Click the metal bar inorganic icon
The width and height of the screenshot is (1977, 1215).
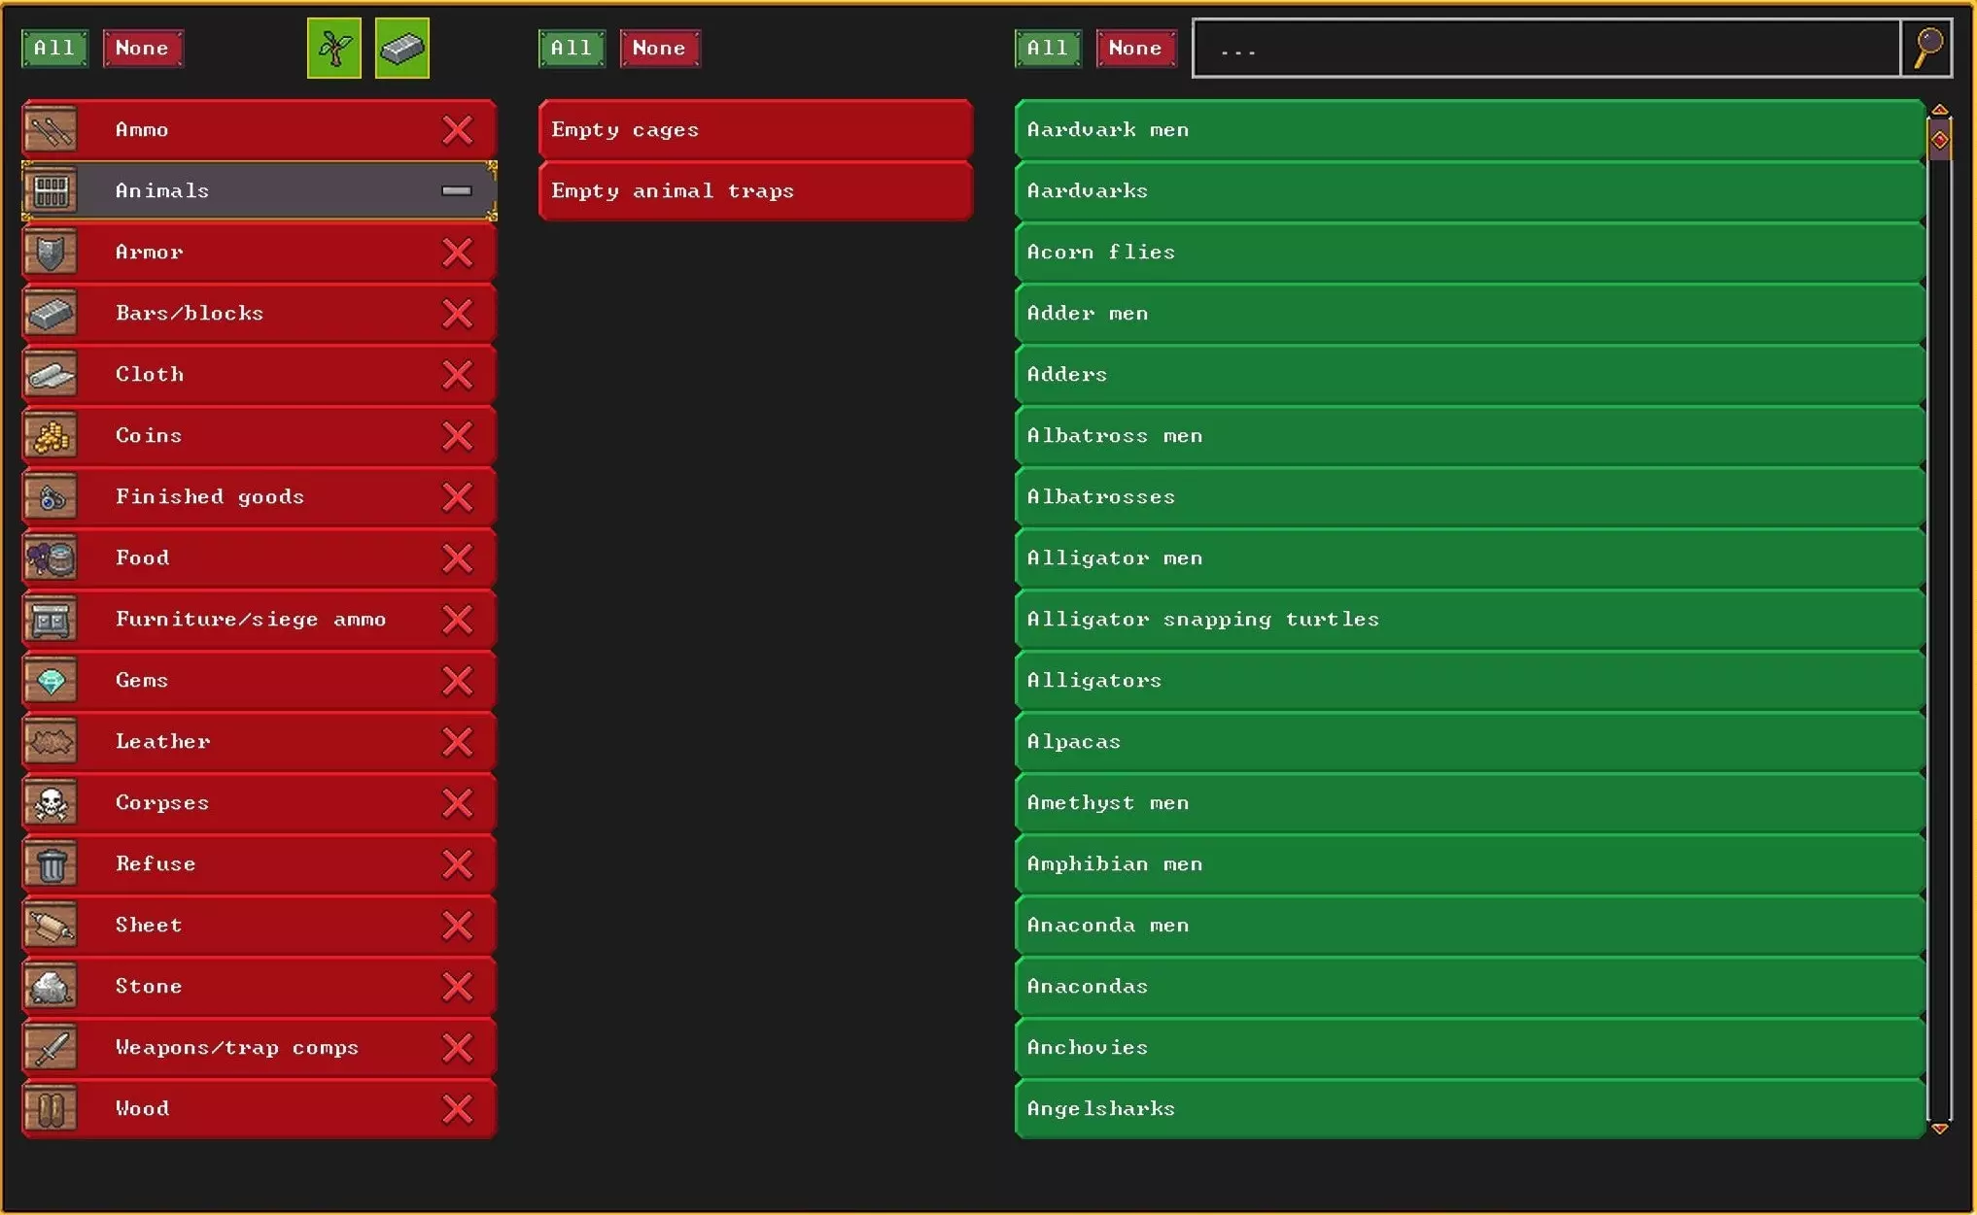click(401, 48)
